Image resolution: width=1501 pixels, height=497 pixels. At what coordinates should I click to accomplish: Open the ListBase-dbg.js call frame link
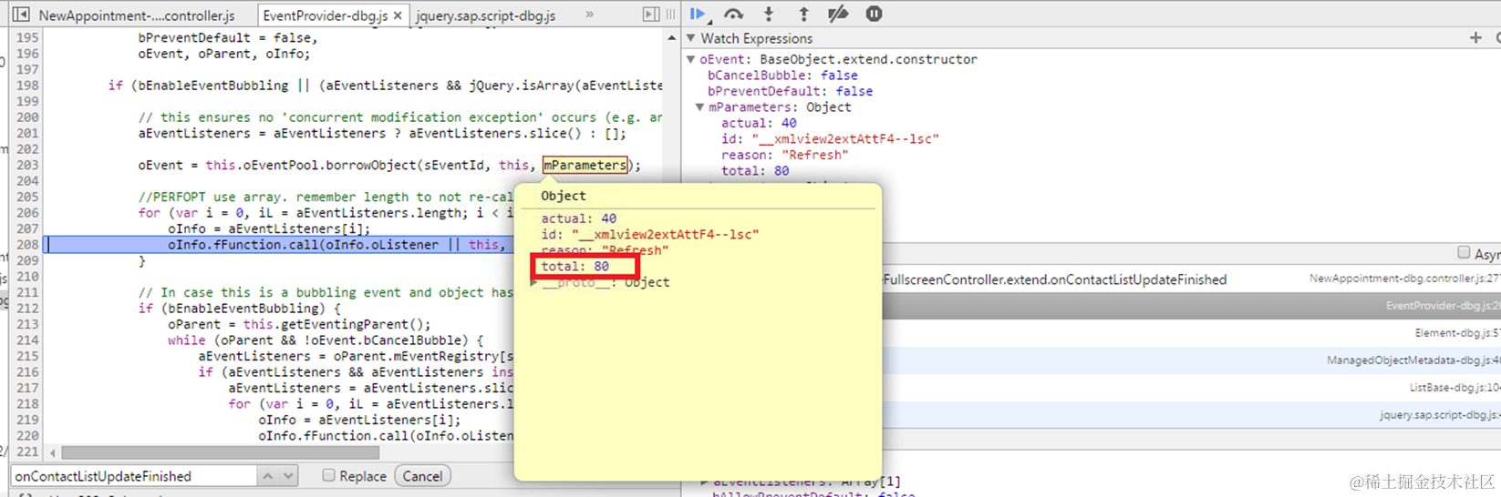pyautogui.click(x=1454, y=388)
